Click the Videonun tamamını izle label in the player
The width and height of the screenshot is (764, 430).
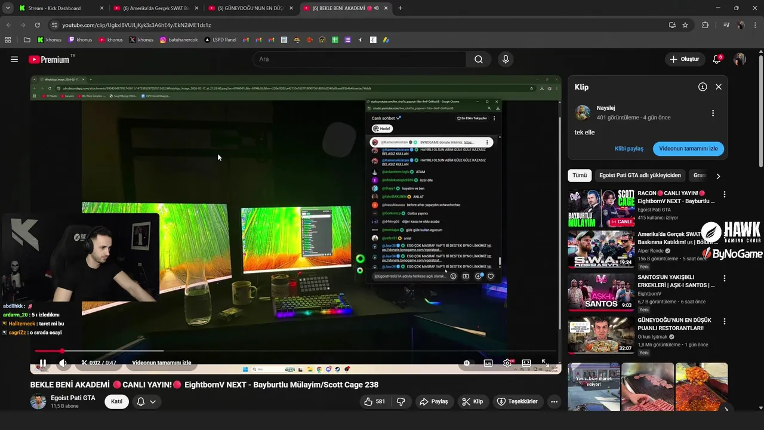click(161, 363)
